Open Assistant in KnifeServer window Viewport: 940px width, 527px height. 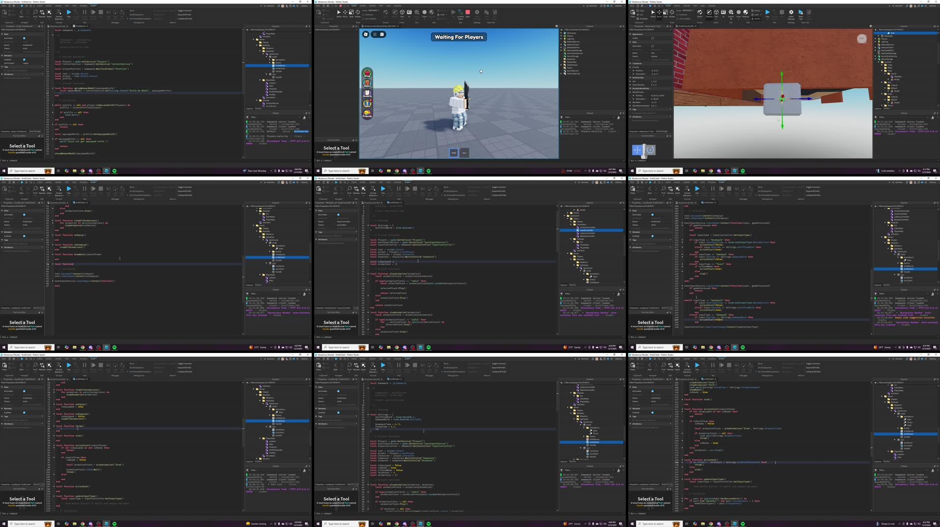click(x=269, y=6)
